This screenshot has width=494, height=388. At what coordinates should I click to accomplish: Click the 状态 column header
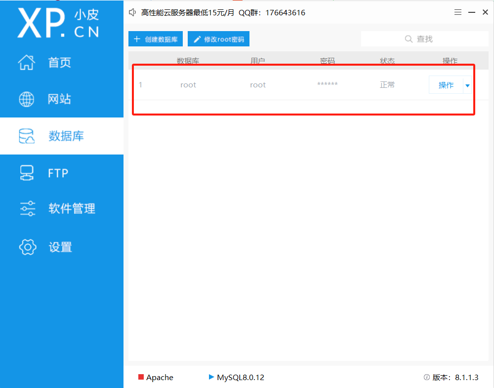pyautogui.click(x=387, y=60)
